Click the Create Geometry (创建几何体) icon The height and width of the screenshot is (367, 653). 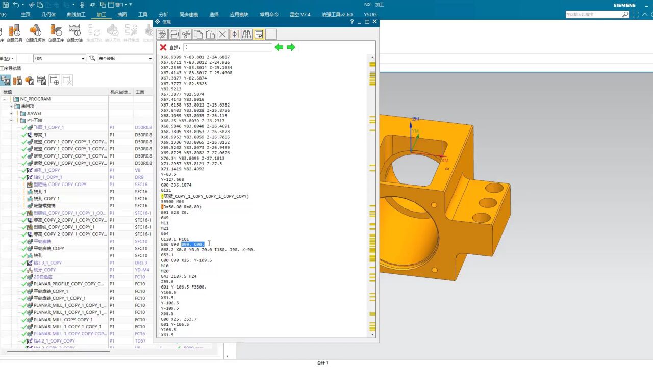click(x=35, y=31)
